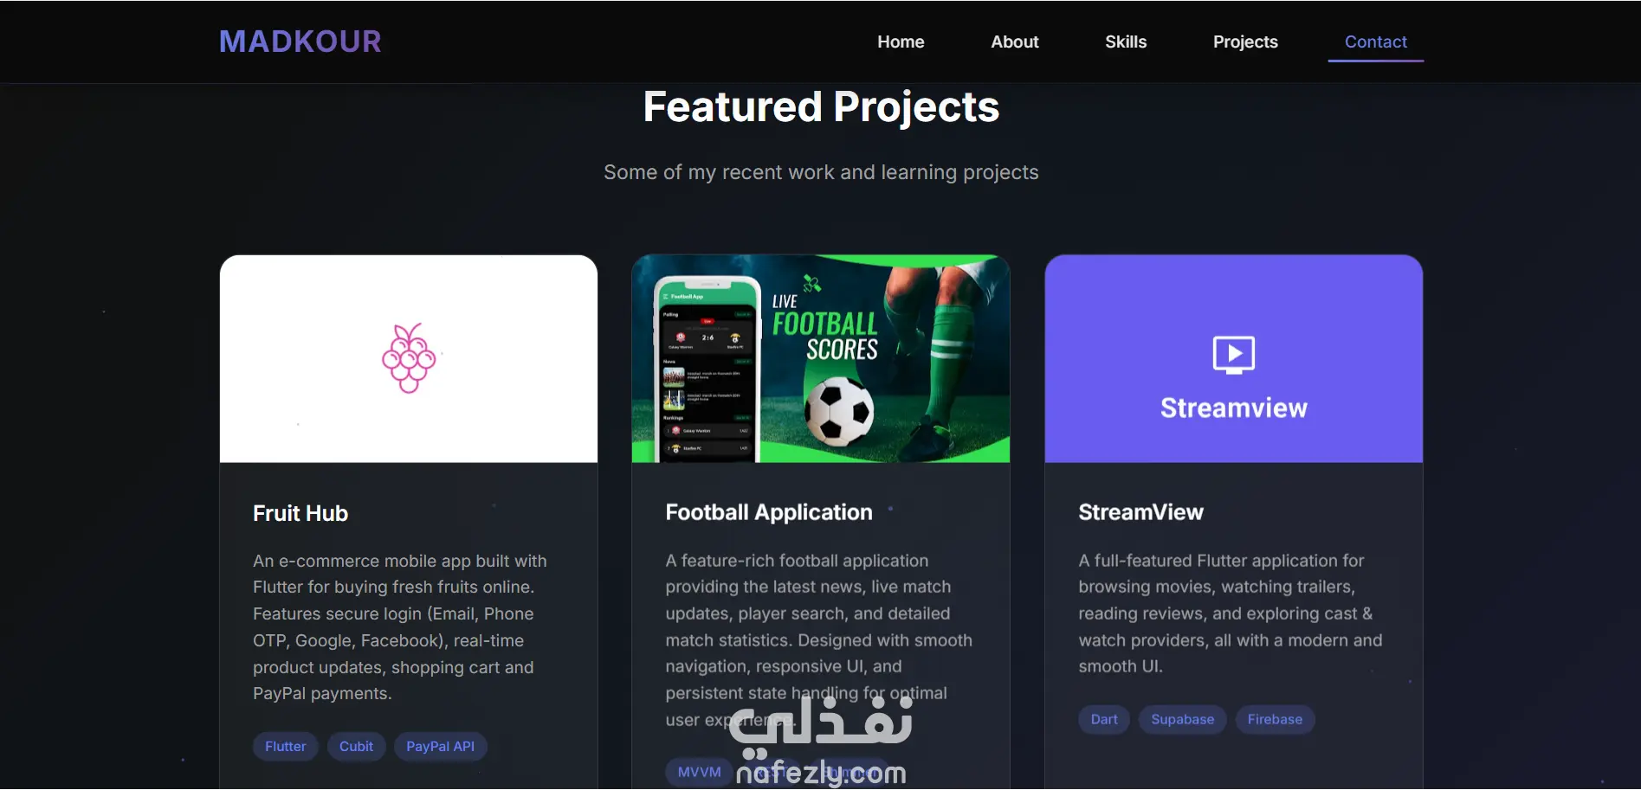Select the Supabase tag
The height and width of the screenshot is (790, 1641).
(1182, 720)
